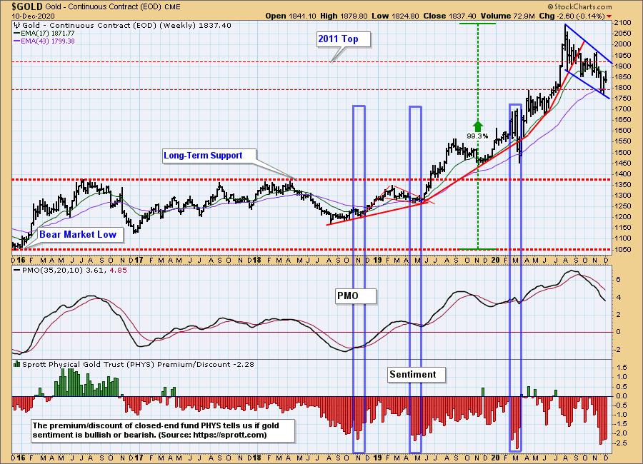Image resolution: width=643 pixels, height=464 pixels.
Task: Select the Sprott Physical Gold Trust legend text
Action: click(x=138, y=364)
